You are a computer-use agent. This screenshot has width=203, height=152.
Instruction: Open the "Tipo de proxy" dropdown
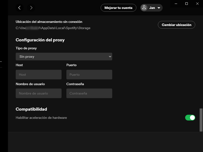tap(64, 56)
